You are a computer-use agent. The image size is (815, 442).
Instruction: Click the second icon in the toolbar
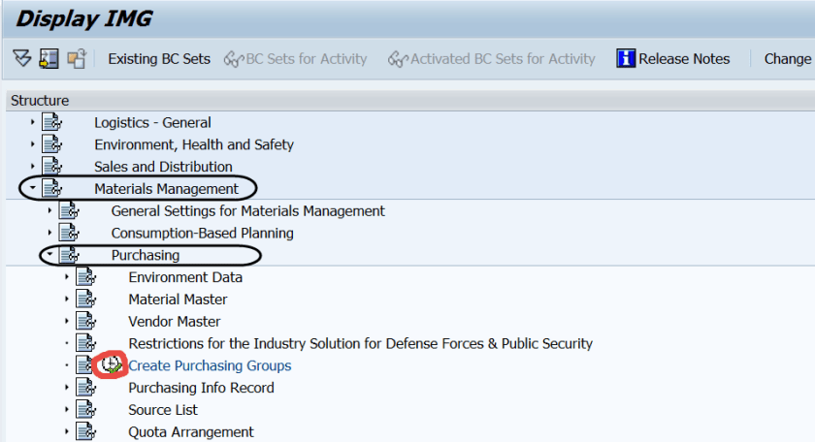[49, 59]
